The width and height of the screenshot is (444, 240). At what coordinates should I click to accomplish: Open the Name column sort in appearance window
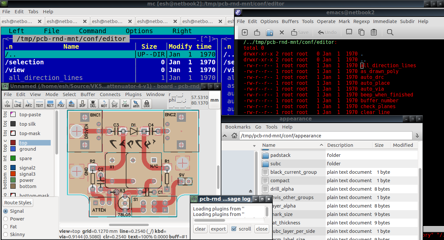[268, 145]
